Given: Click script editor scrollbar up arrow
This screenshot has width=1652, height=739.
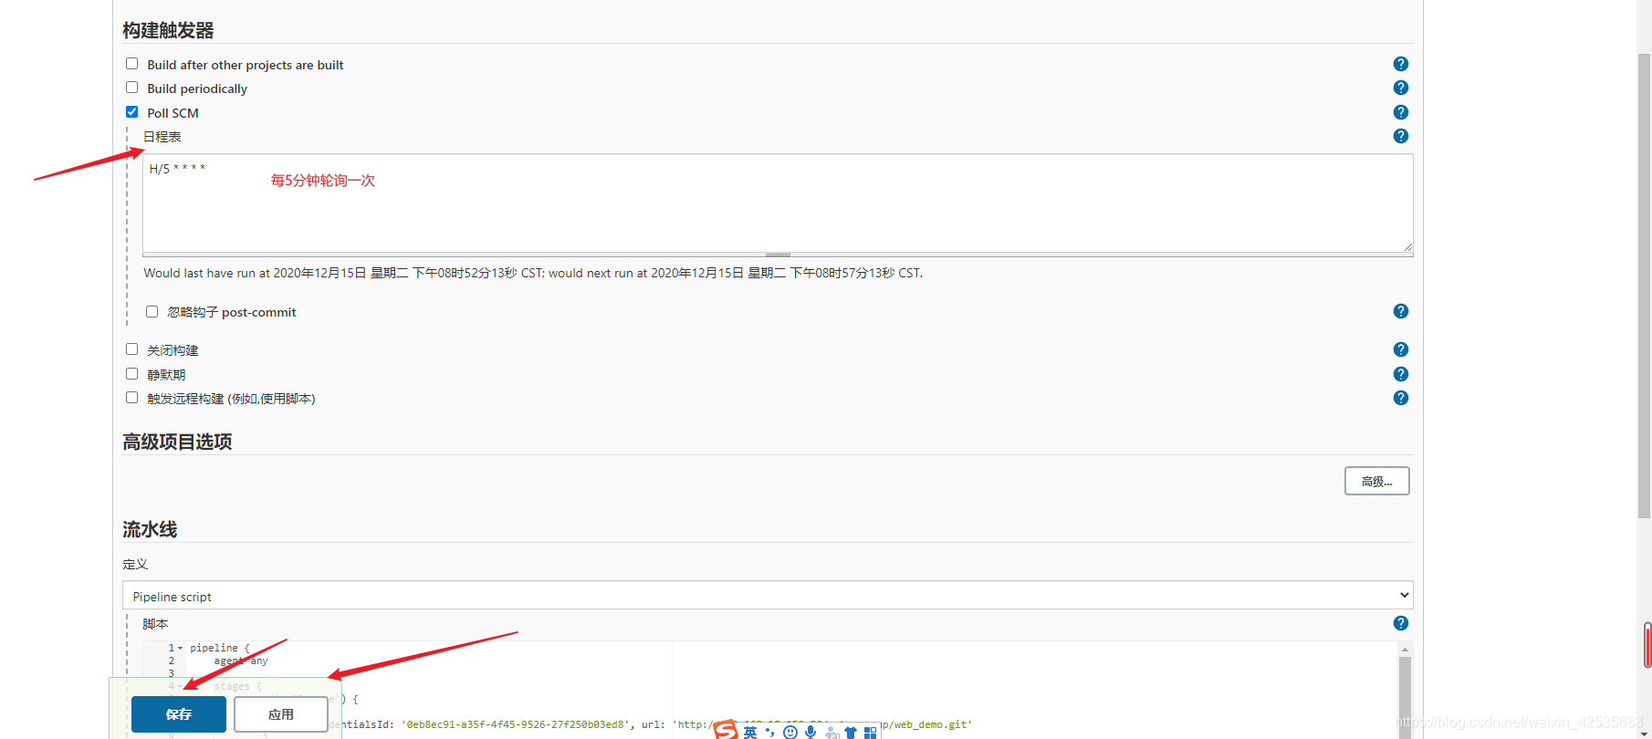Looking at the screenshot, I should pos(1405,649).
